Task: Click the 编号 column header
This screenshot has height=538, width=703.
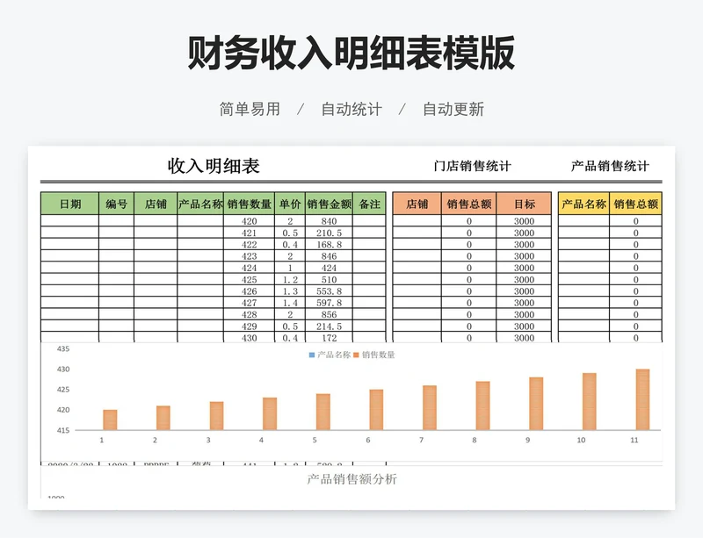Action: pyautogui.click(x=117, y=204)
